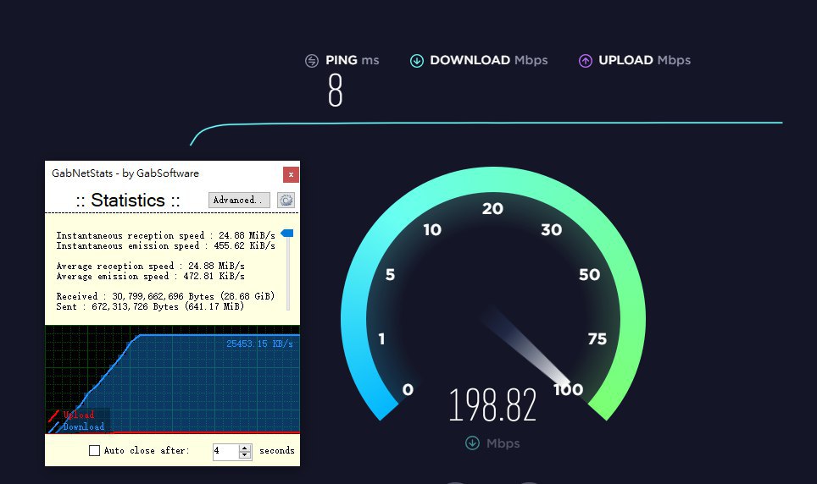Screen dimensions: 817x484
Task: Close the GabNetStats window
Action: (x=291, y=174)
